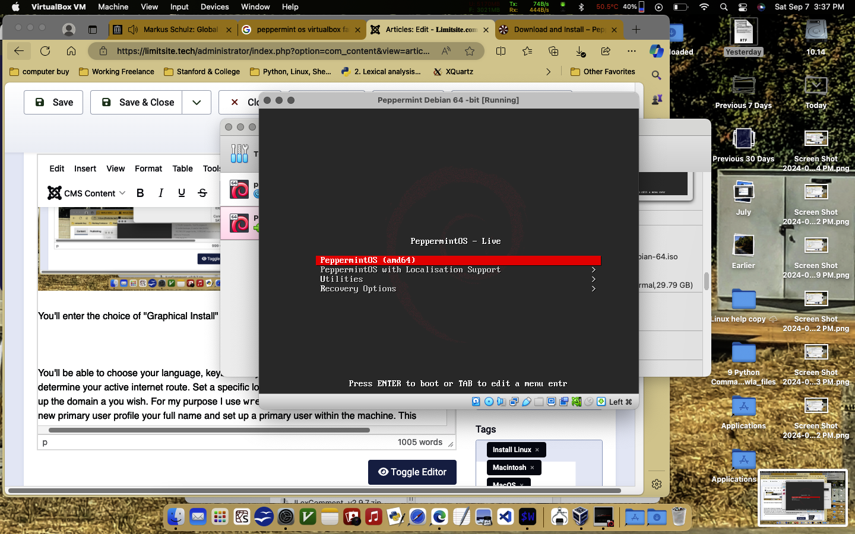Open the Format menu in the editor

click(x=148, y=169)
